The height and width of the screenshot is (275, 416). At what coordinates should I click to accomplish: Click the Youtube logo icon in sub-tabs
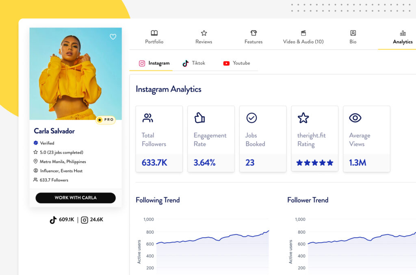[x=226, y=63]
